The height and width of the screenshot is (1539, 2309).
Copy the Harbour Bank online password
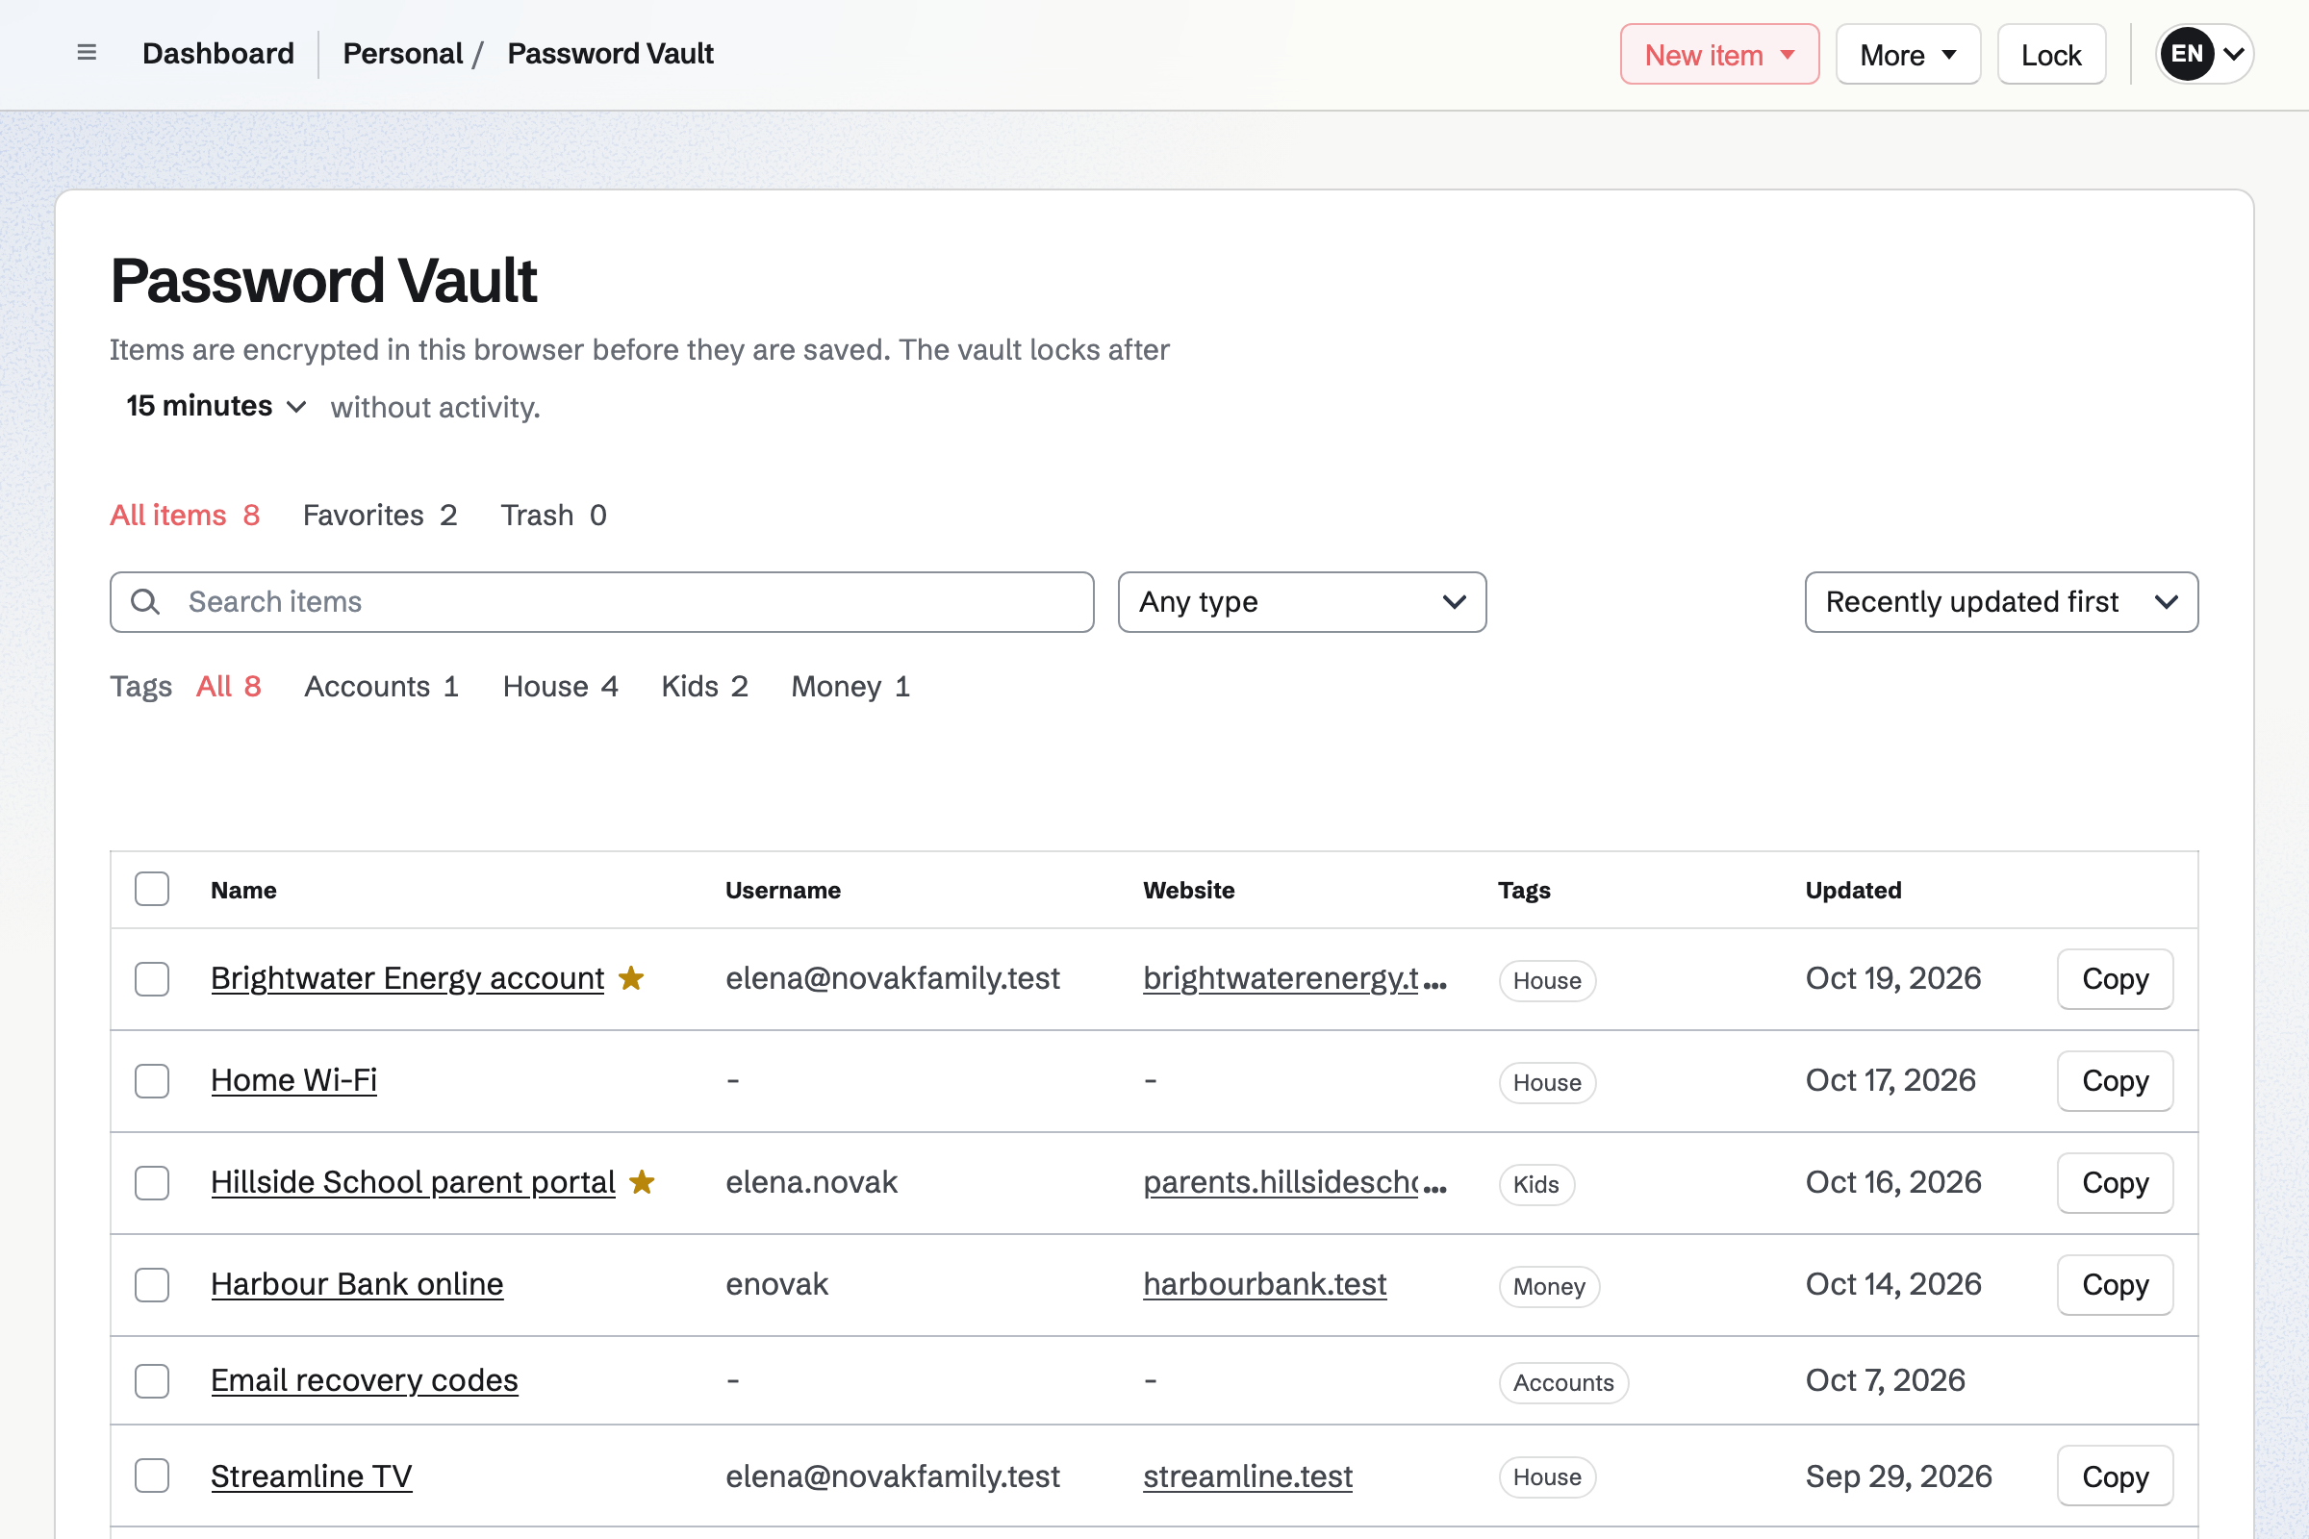tap(2115, 1285)
